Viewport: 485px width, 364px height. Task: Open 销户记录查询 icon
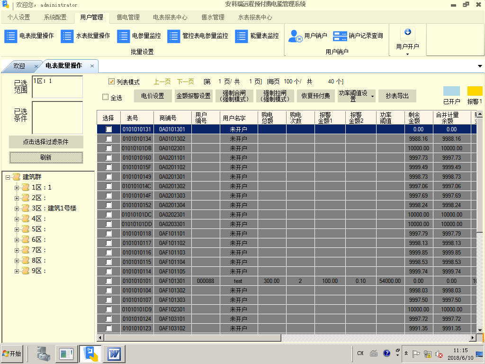(340, 36)
